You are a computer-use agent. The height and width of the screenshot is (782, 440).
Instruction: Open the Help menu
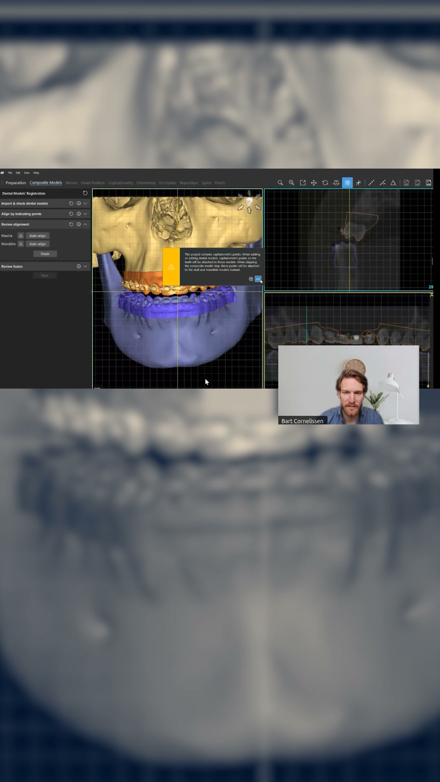(x=36, y=173)
